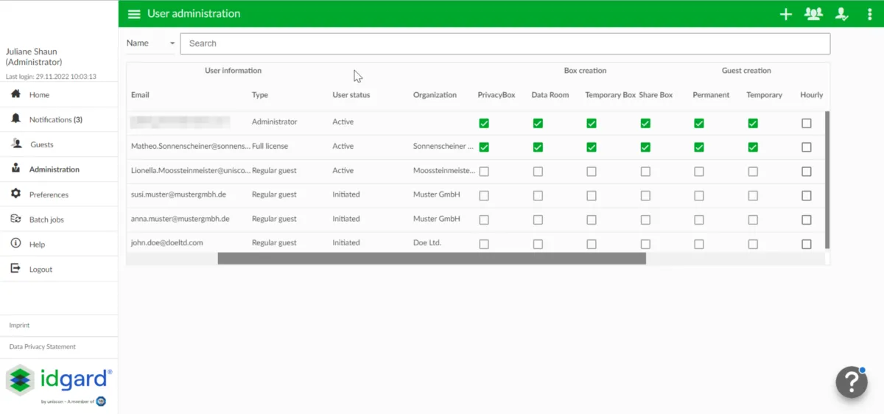This screenshot has width=884, height=414.
Task: Click the Logout icon in the sidebar
Action: tap(15, 269)
